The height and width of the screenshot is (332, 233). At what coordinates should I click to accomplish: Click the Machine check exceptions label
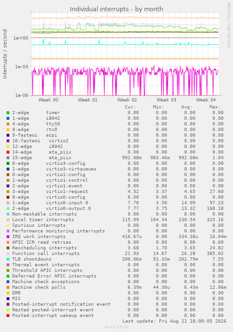coord(46,282)
